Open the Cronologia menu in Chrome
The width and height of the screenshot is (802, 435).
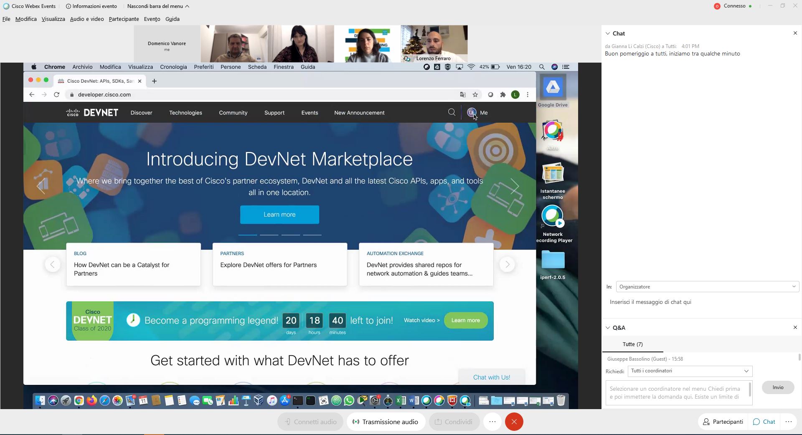[173, 67]
